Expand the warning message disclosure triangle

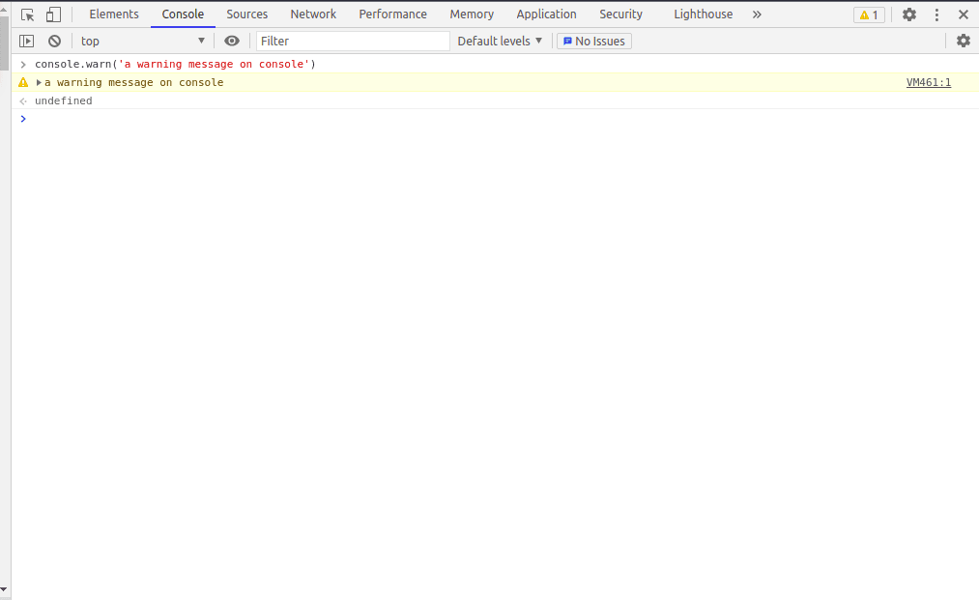click(39, 82)
